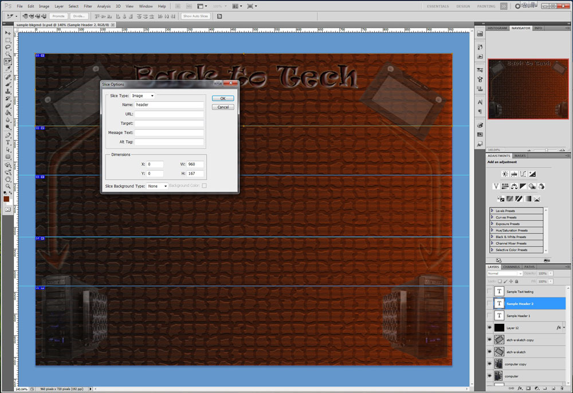Select the Zoom tool in toolbox

(x=8, y=186)
